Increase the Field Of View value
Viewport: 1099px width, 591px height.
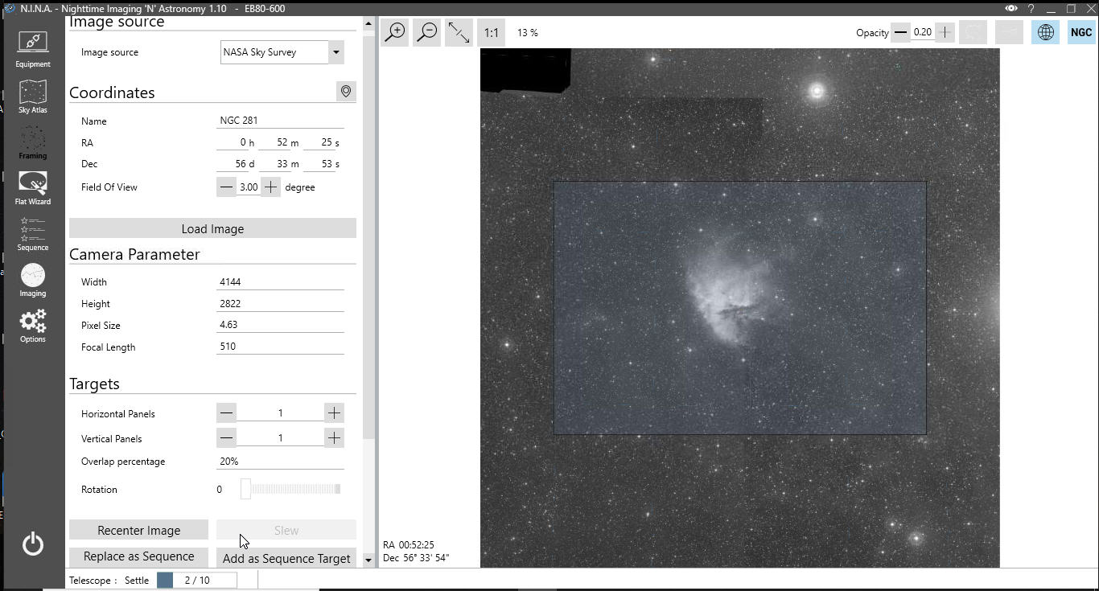click(x=271, y=187)
